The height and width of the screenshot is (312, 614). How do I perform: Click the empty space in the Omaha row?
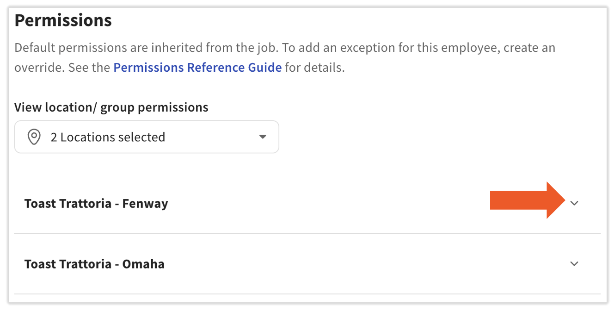tap(365, 264)
